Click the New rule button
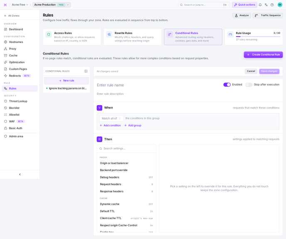Viewport: 286px width, 239px height. pyautogui.click(x=67, y=81)
